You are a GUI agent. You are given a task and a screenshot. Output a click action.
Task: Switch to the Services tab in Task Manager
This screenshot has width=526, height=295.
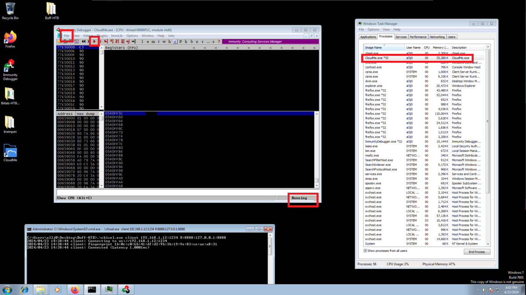(401, 37)
